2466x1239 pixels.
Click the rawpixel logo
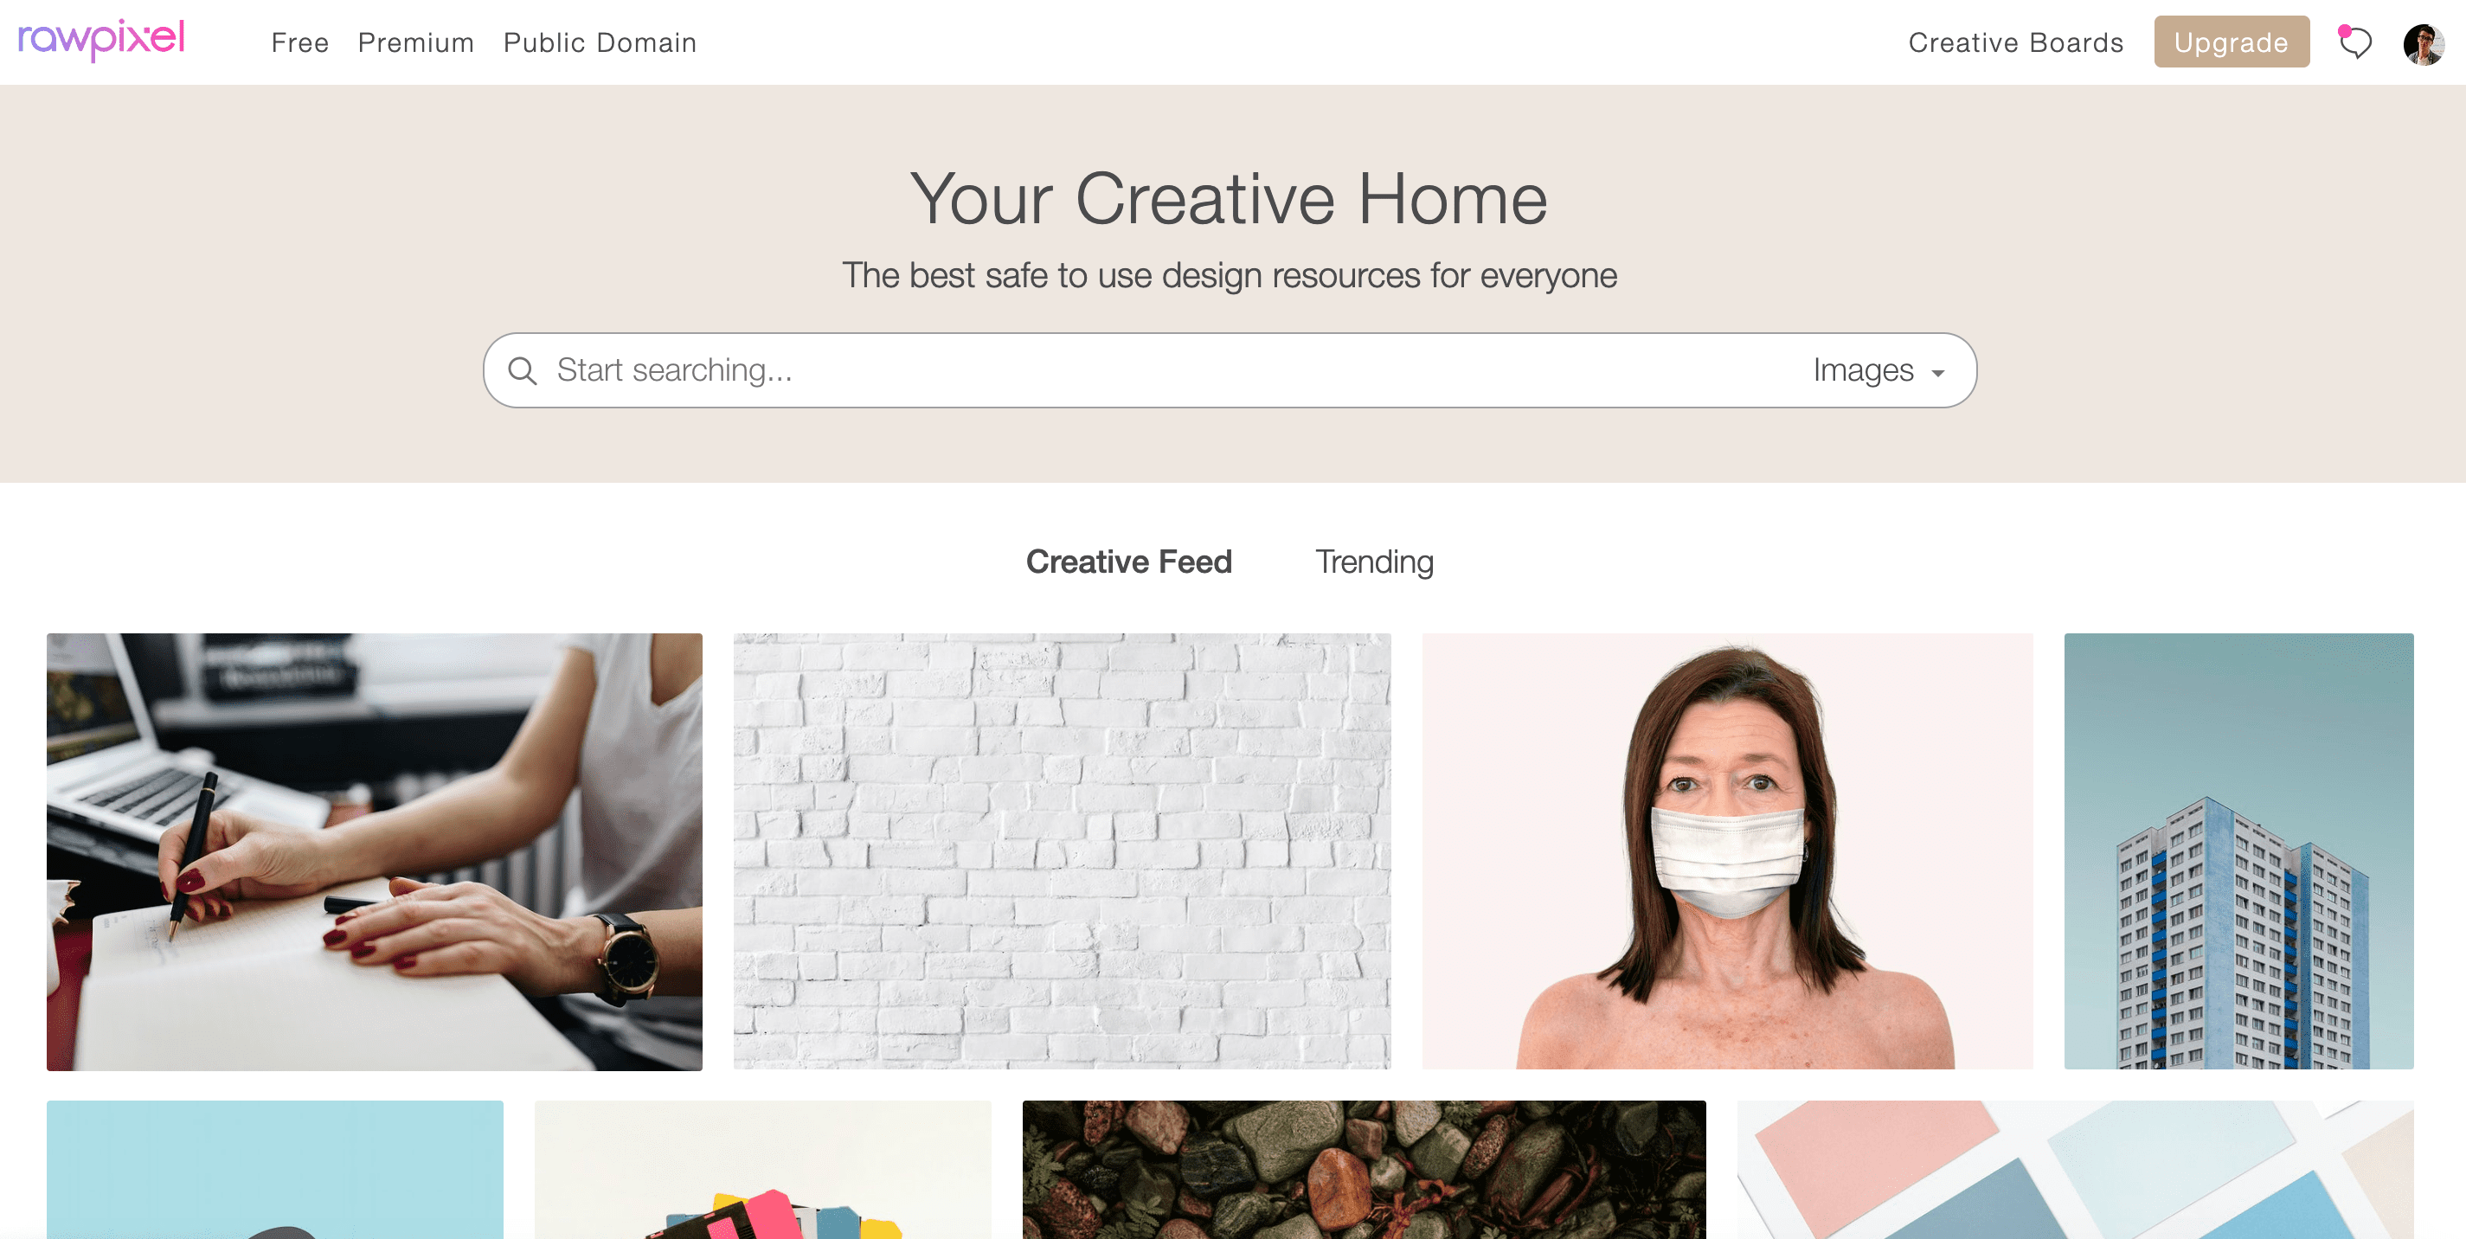point(101,40)
